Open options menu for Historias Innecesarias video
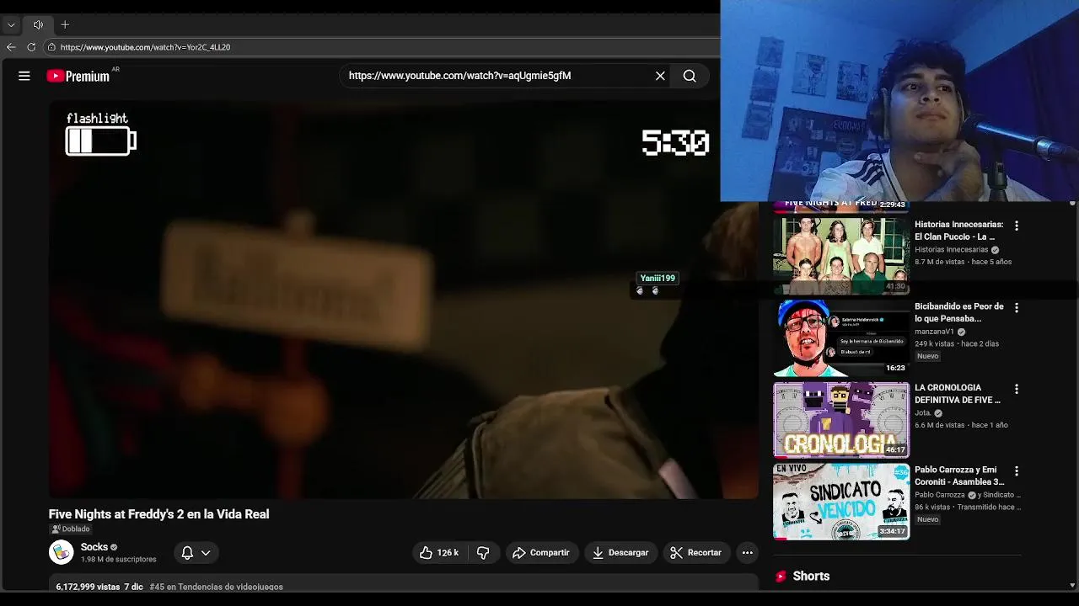Image resolution: width=1079 pixels, height=606 pixels. (1016, 226)
